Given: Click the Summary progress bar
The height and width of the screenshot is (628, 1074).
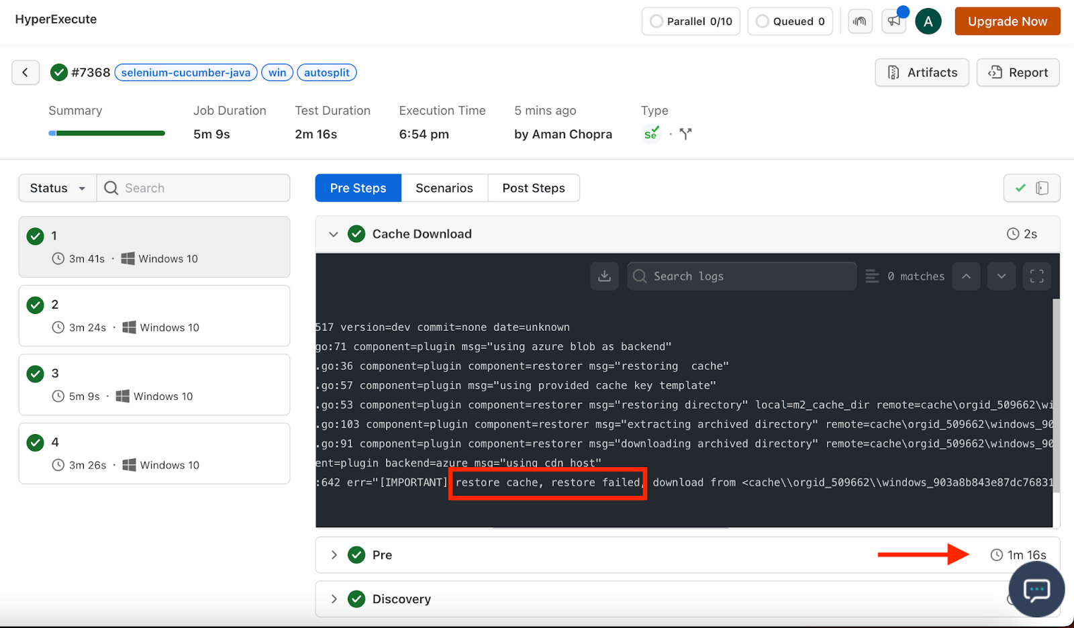Looking at the screenshot, I should pyautogui.click(x=106, y=133).
